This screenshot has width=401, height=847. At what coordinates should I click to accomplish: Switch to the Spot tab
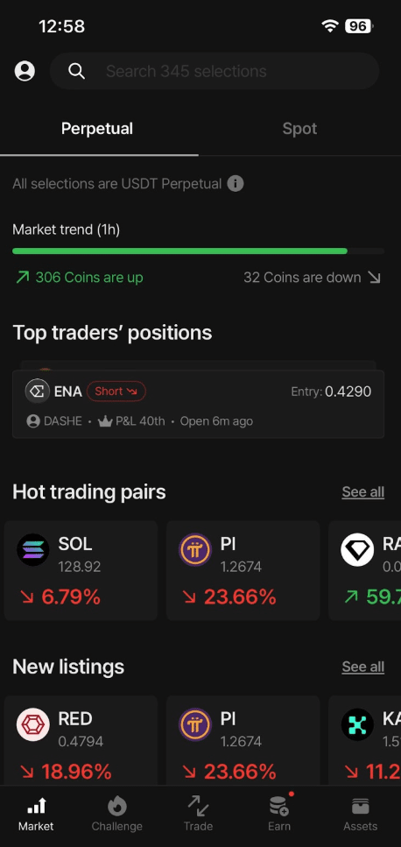click(x=299, y=129)
